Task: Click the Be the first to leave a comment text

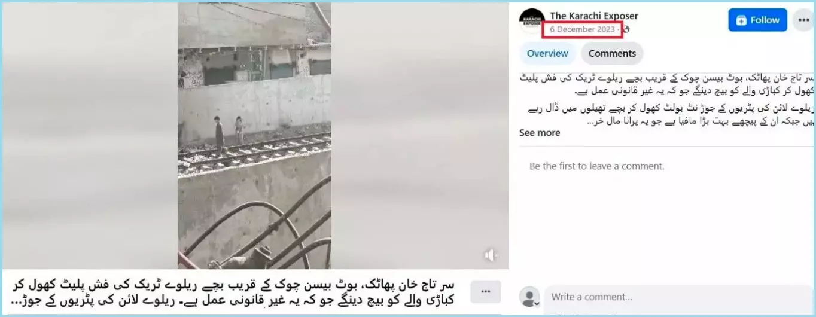Action: (597, 166)
